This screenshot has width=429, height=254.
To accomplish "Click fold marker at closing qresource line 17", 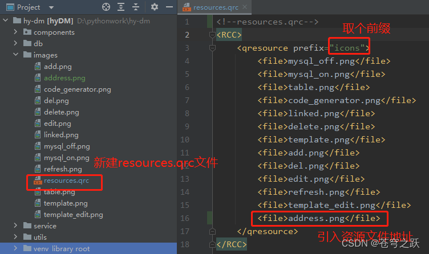I will click(x=212, y=232).
